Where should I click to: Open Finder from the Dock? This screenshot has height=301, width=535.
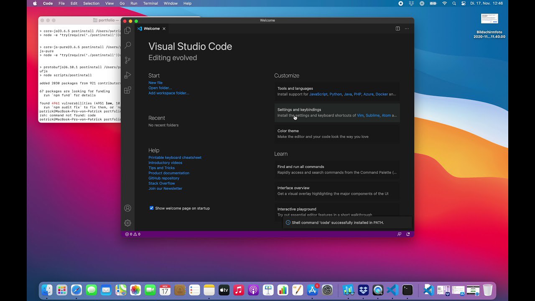tap(47, 290)
